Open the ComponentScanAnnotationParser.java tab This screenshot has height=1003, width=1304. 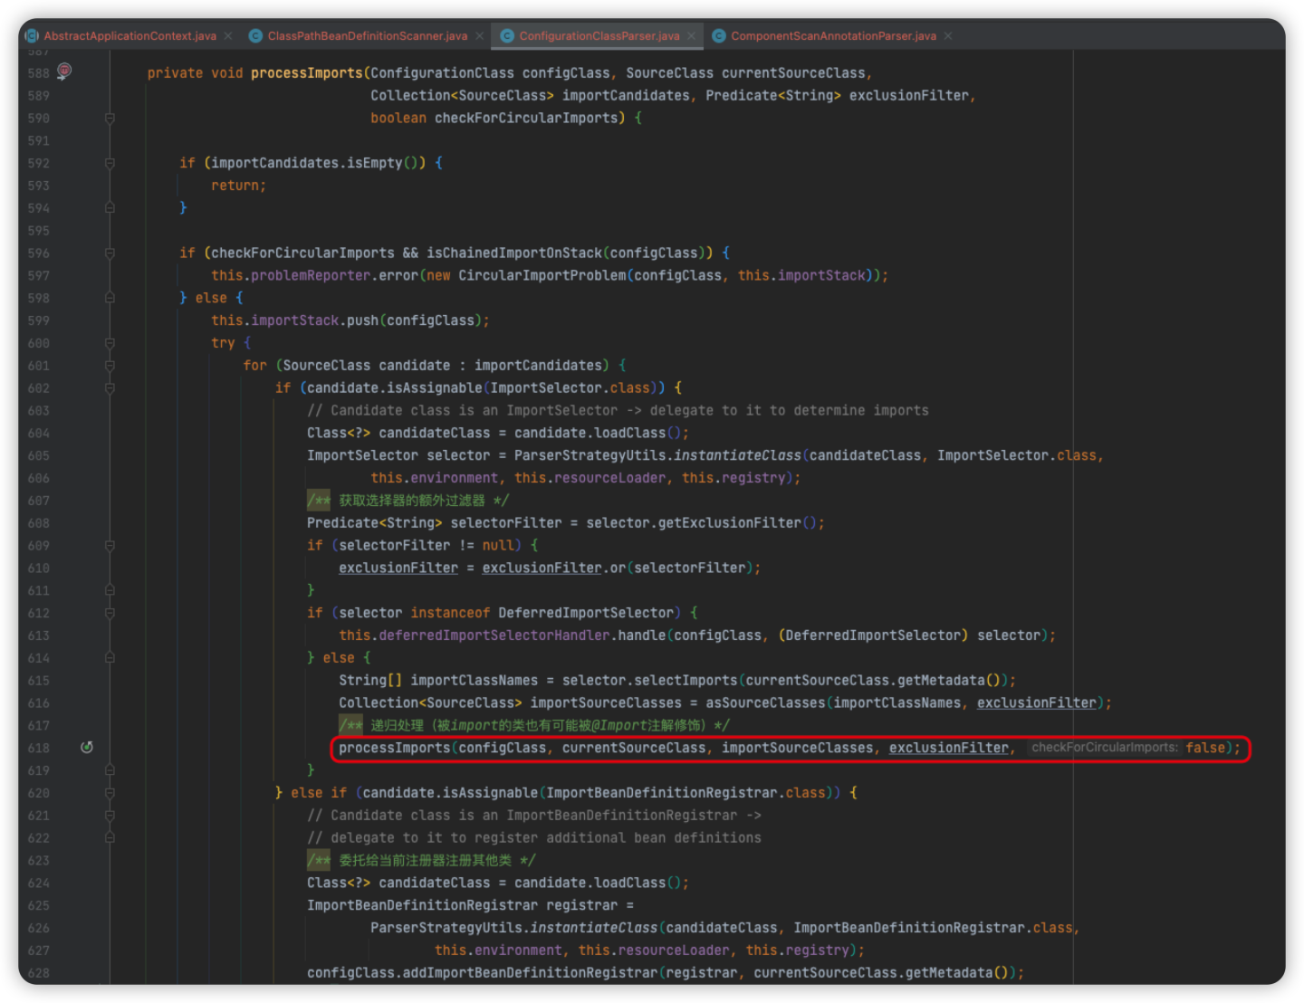tap(833, 36)
